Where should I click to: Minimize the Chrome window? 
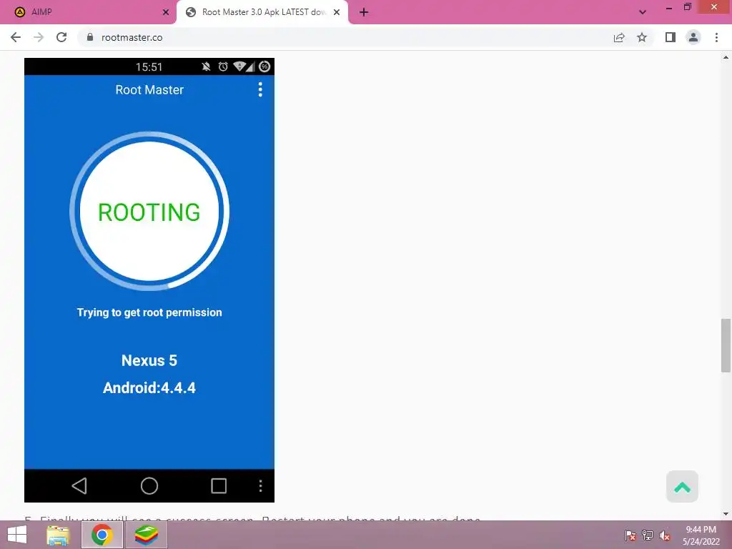point(668,7)
